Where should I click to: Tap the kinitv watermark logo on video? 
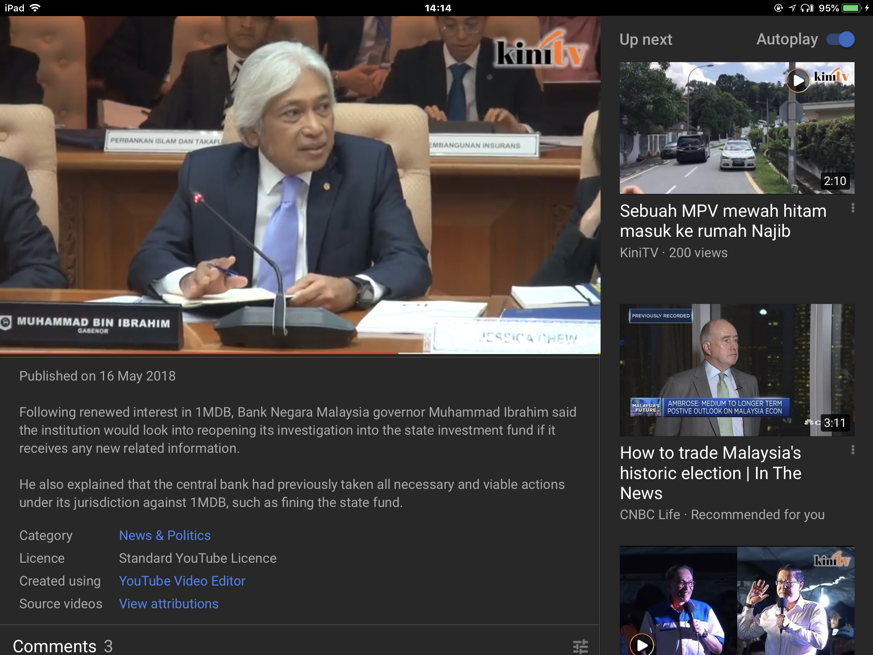[x=539, y=51]
